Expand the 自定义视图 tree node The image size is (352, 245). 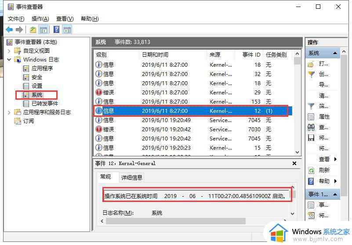tap(9, 51)
